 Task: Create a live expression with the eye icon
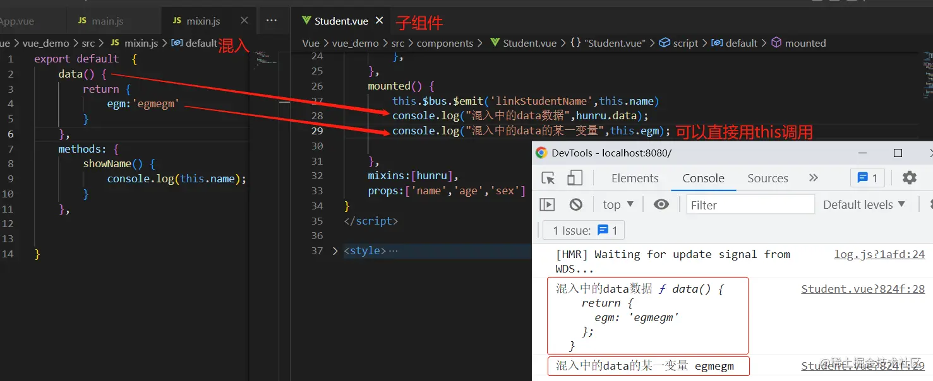(661, 204)
